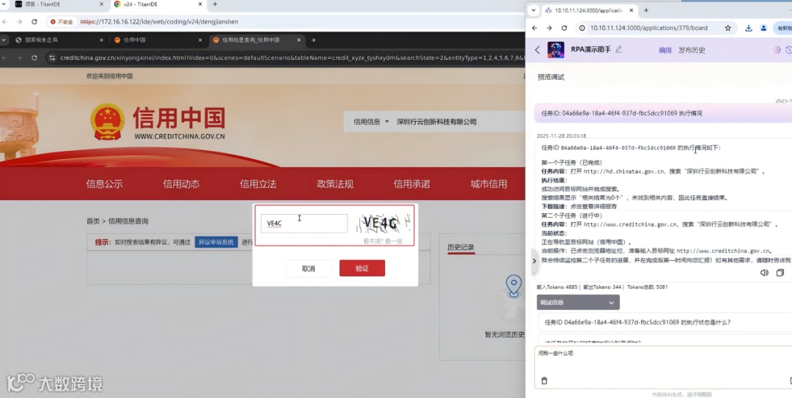Open the clock history icon in RPA header

coord(789,50)
